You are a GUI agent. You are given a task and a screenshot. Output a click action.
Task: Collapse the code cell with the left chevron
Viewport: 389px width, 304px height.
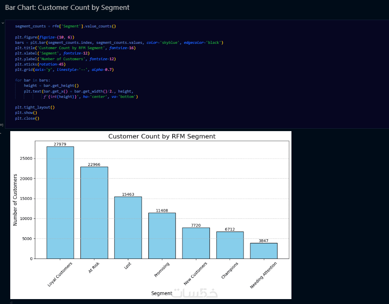pyautogui.click(x=3, y=23)
